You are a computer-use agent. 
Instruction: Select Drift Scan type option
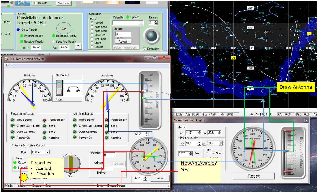click(x=207, y=153)
